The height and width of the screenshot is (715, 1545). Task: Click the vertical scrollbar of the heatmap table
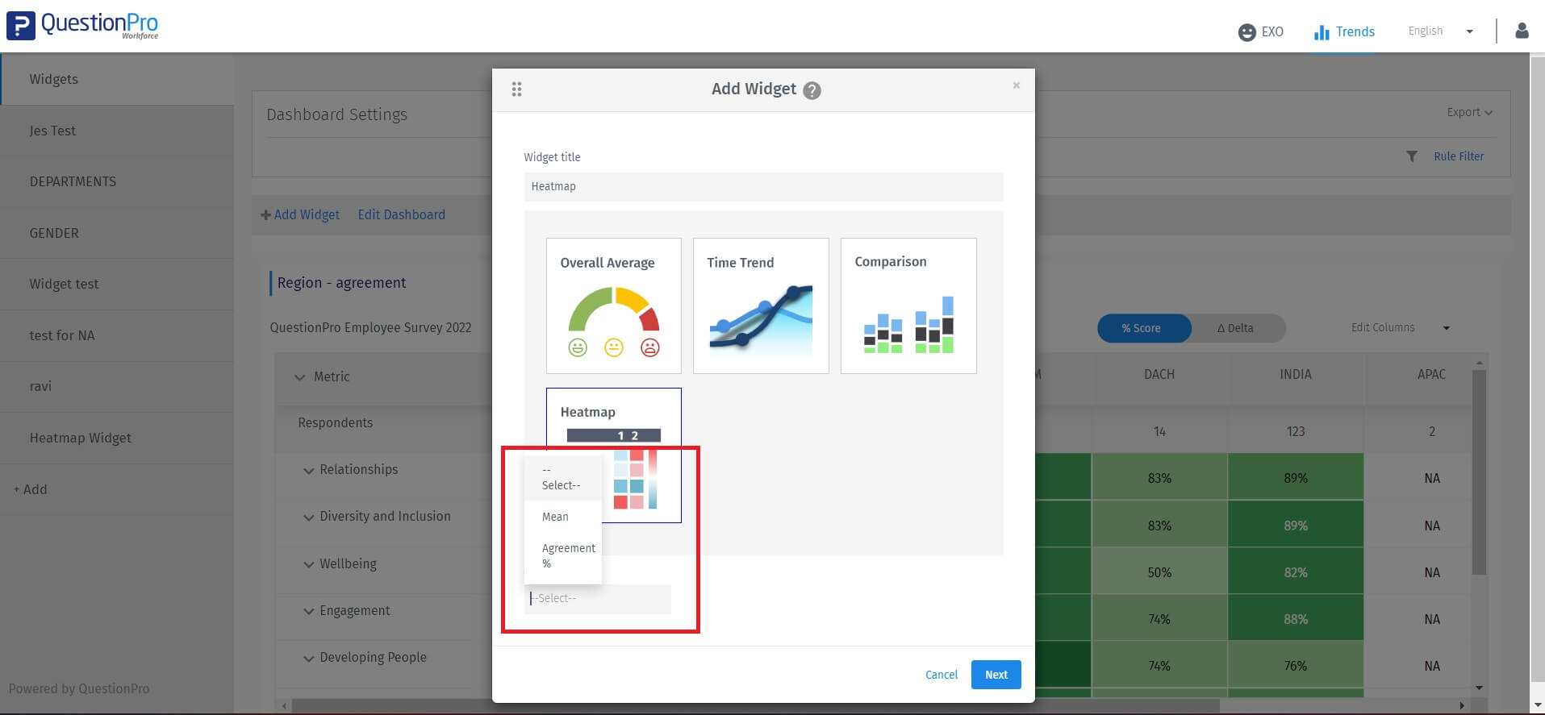tap(1479, 472)
